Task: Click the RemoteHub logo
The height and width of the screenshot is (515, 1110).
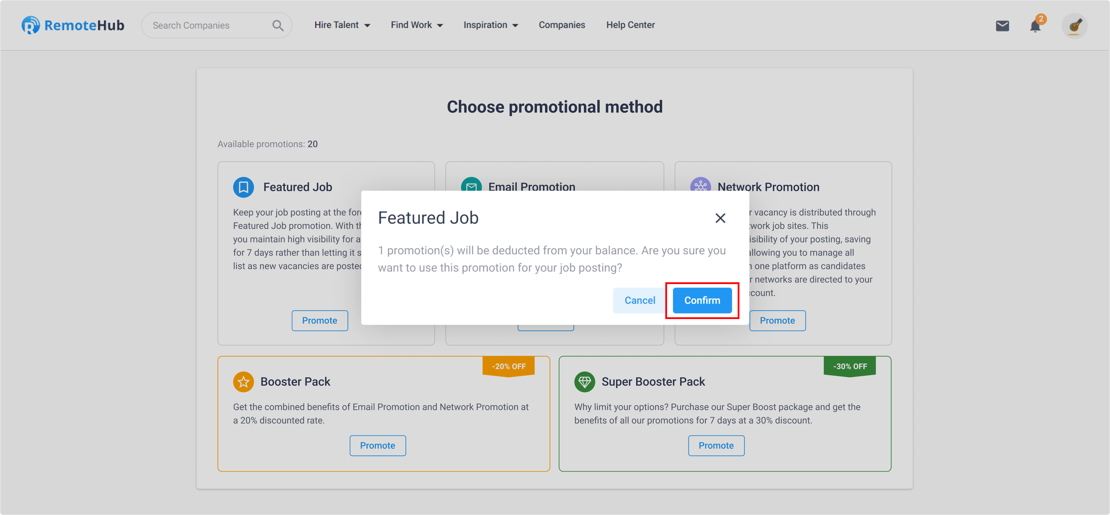Action: coord(73,25)
